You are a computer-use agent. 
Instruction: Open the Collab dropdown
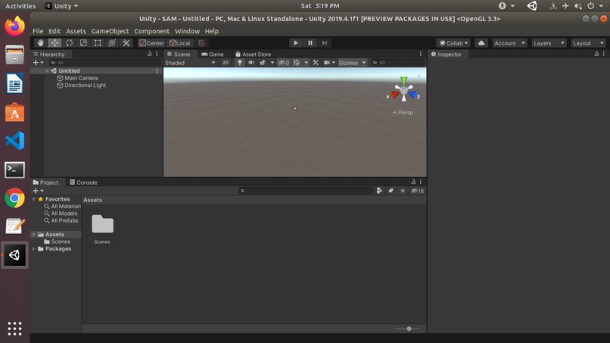coord(453,43)
